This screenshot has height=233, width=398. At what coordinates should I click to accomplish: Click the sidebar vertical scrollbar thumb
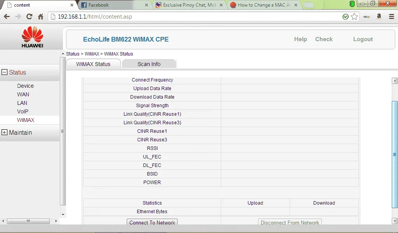(63, 131)
